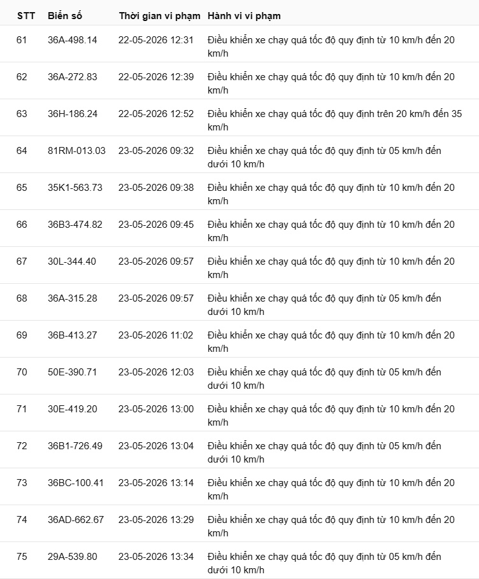This screenshot has width=479, height=579.
Task: Select license plate 50E-390.71
Action: pos(72,372)
